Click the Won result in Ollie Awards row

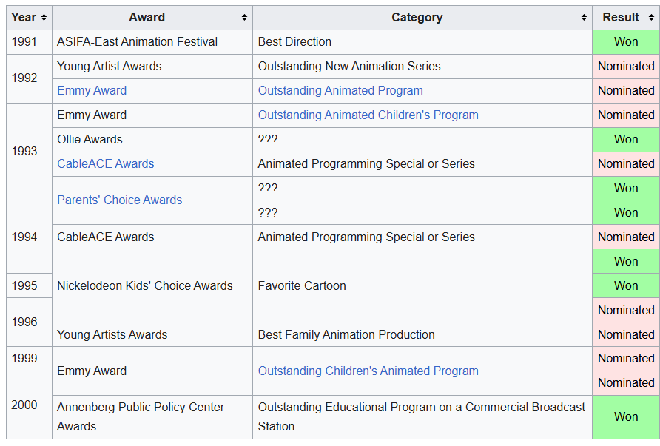pyautogui.click(x=626, y=140)
